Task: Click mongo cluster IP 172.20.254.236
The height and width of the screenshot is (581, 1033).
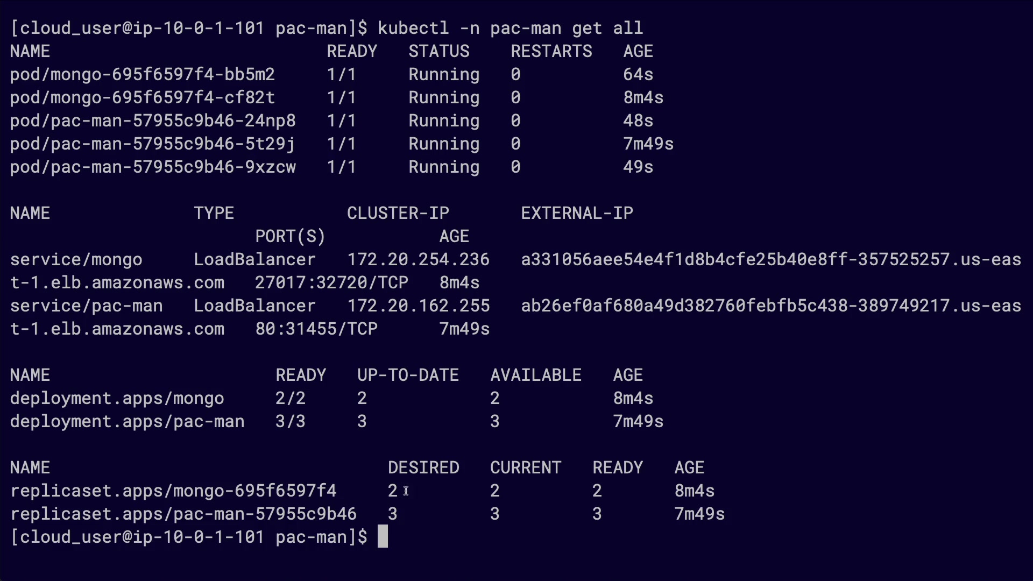Action: tap(418, 260)
